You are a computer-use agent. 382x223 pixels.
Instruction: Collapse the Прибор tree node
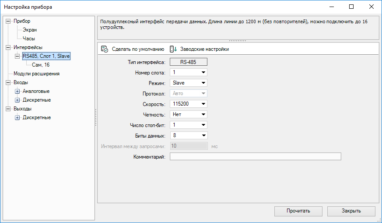pos(8,21)
